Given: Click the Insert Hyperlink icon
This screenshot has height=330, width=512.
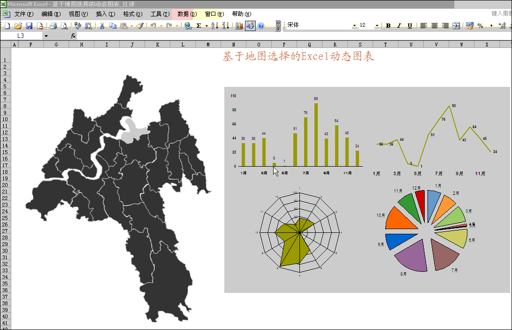Looking at the screenshot, I should tap(188, 26).
